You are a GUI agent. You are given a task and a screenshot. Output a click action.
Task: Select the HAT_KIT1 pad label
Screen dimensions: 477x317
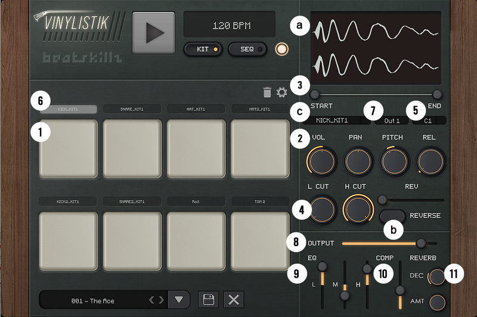point(196,109)
